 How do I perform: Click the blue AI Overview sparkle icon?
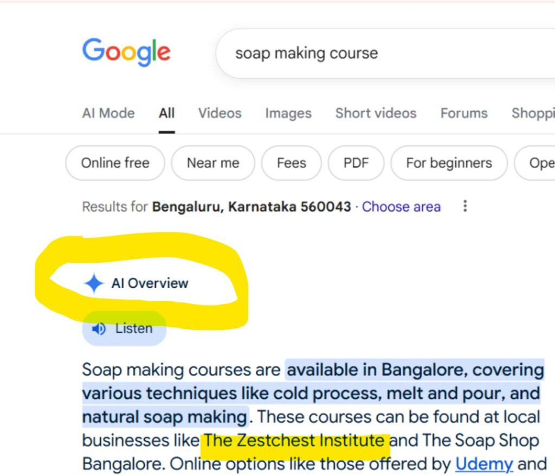tap(94, 283)
